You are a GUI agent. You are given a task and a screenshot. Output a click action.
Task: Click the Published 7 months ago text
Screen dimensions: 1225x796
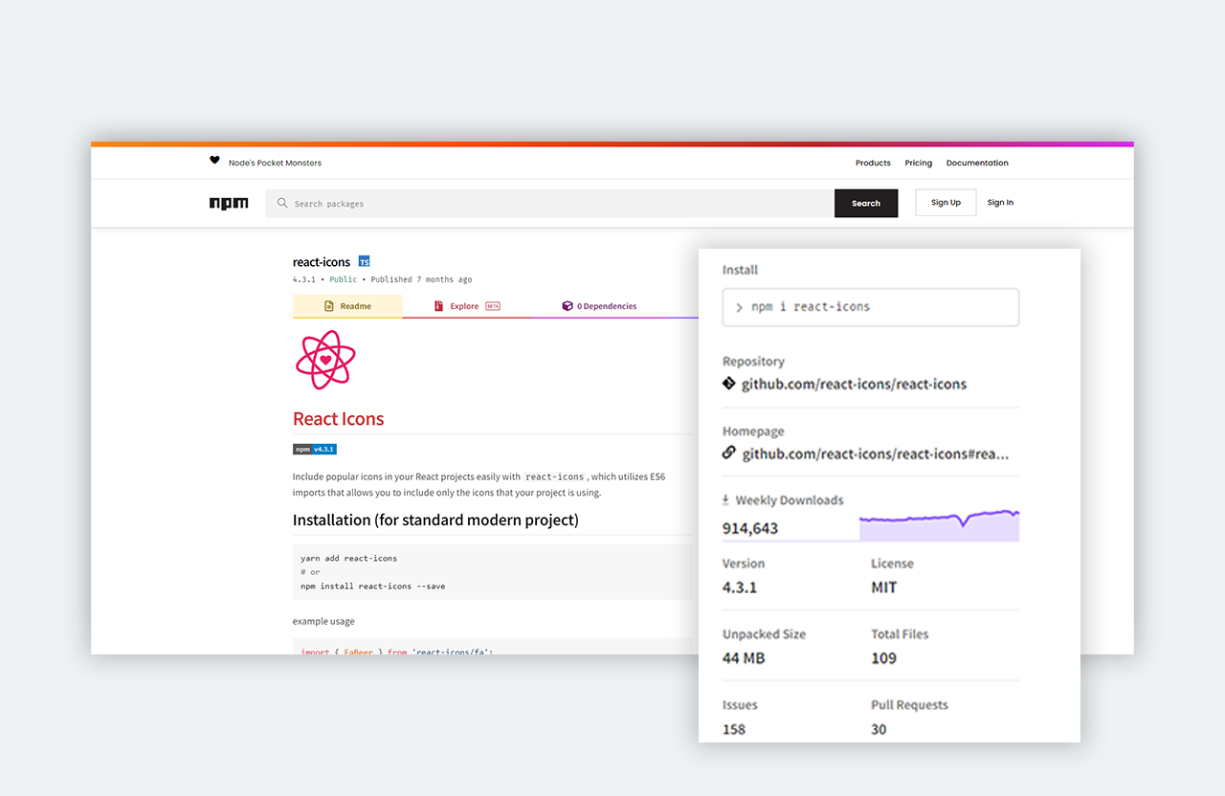pyautogui.click(x=421, y=279)
